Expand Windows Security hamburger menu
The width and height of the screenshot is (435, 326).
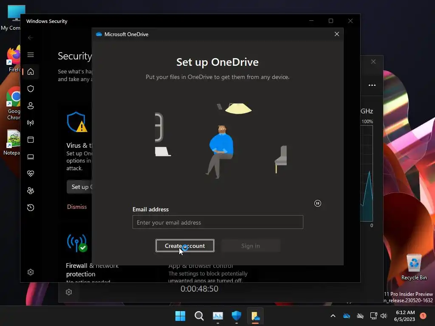31,55
